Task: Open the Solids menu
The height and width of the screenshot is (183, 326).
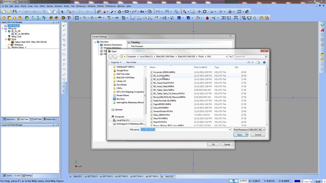Action: [x=66, y=6]
